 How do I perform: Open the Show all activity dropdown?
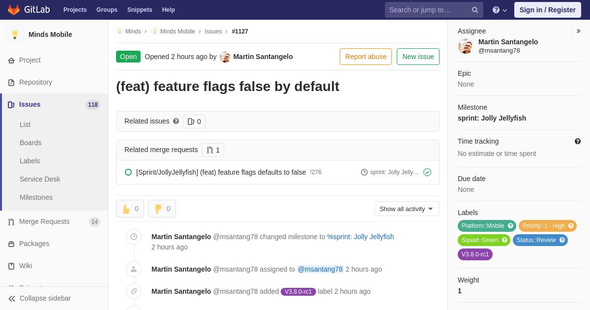(407, 209)
